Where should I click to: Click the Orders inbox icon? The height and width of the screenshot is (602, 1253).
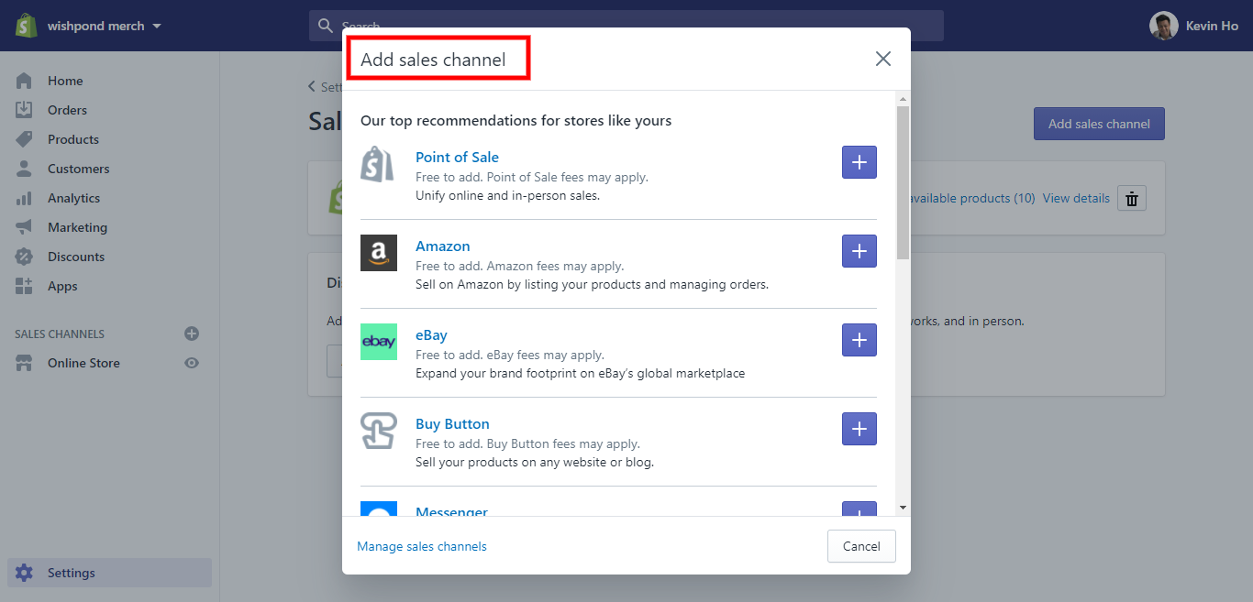[x=24, y=110]
